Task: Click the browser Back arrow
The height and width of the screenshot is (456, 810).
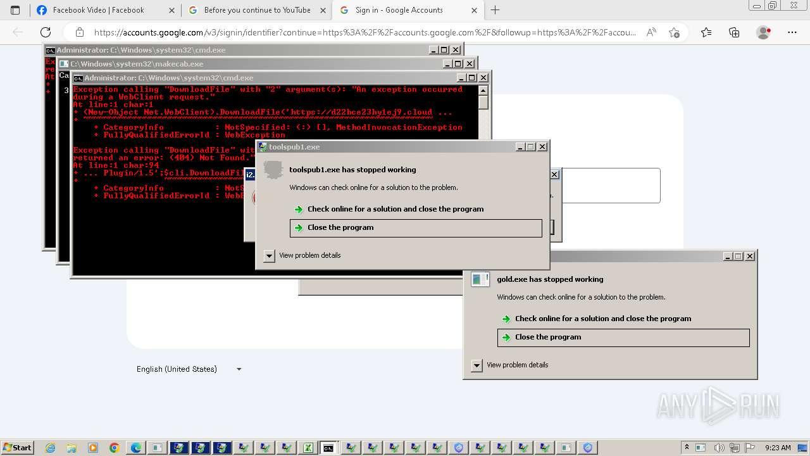Action: tap(18, 32)
